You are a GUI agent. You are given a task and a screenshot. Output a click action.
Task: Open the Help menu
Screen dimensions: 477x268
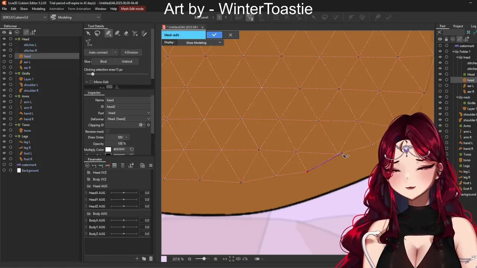pos(114,9)
